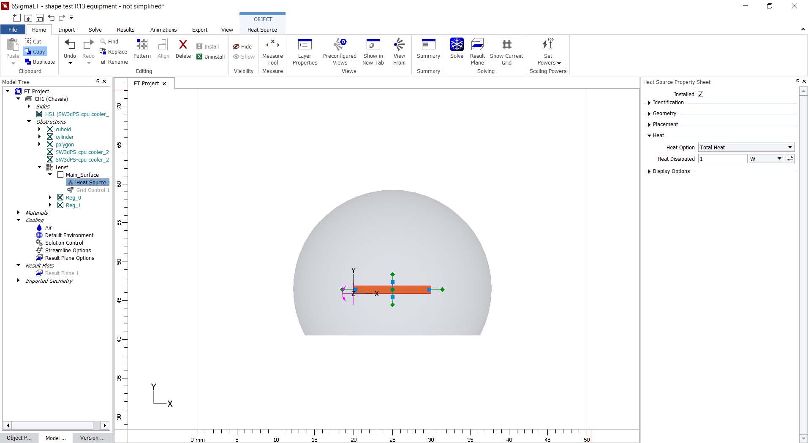The height and width of the screenshot is (443, 808).
Task: Open the Pattern tool
Action: point(142,45)
